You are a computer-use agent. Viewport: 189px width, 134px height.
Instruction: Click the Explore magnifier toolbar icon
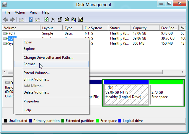pyautogui.click(x=74, y=19)
